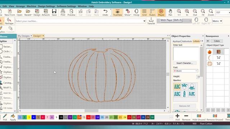This screenshot has width=230, height=129.
Task: Select the Rectangle digitize tool
Action: (6, 47)
